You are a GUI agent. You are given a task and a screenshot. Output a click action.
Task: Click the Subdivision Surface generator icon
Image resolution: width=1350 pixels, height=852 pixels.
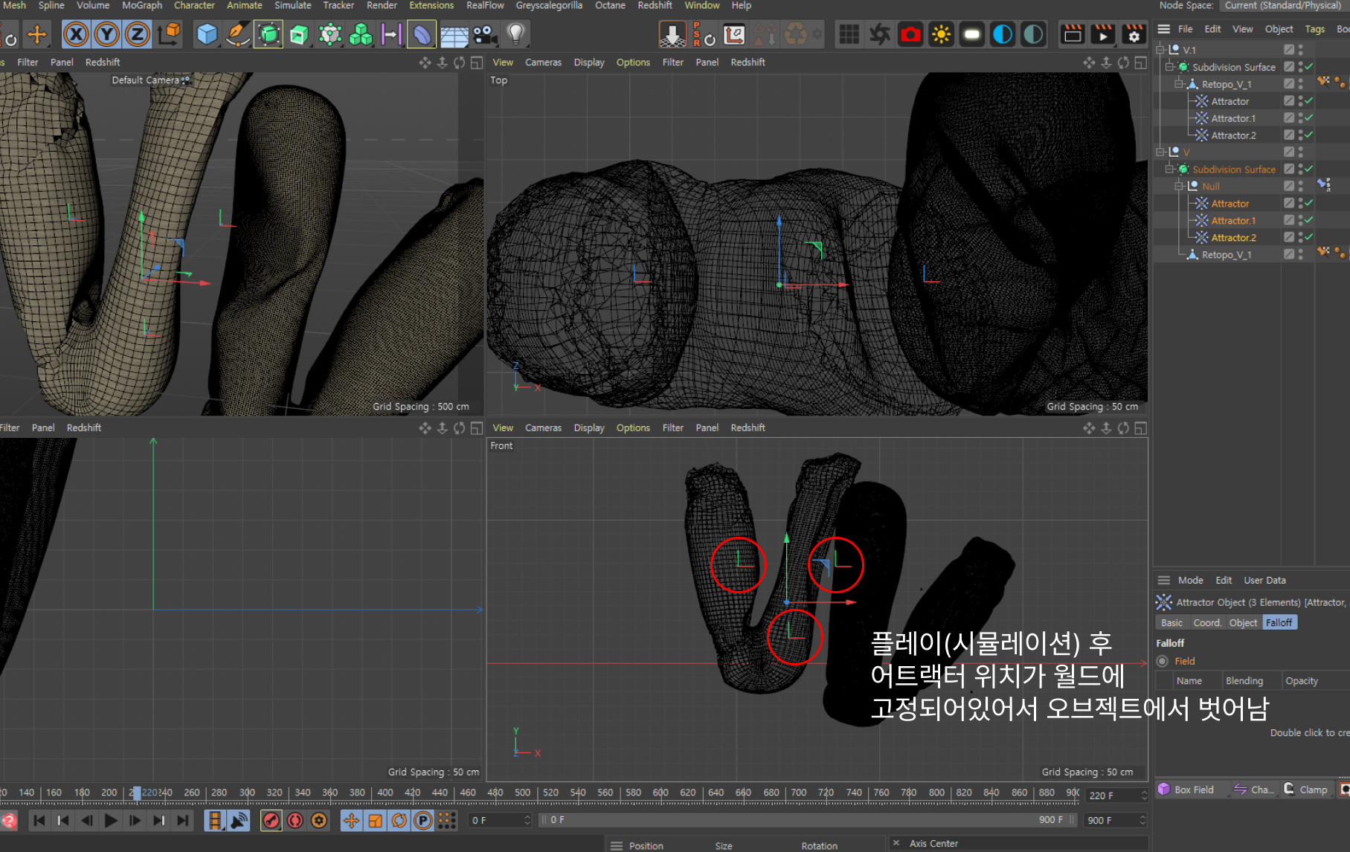point(269,34)
